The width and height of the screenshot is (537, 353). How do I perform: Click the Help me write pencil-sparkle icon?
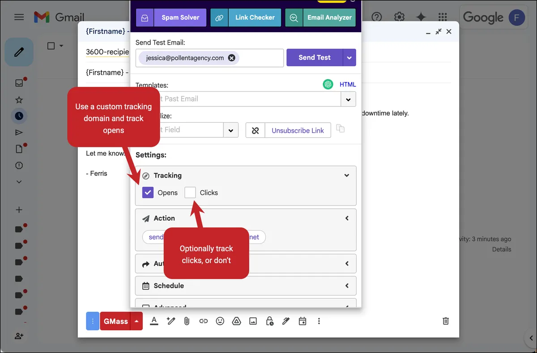click(x=170, y=321)
